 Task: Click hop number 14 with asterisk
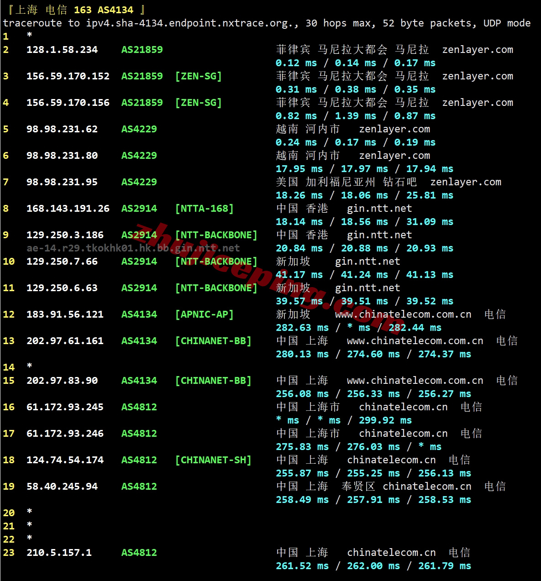pyautogui.click(x=17, y=367)
